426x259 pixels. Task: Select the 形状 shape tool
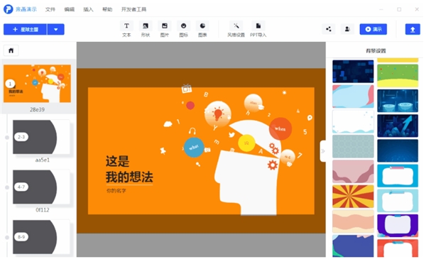coord(146,29)
